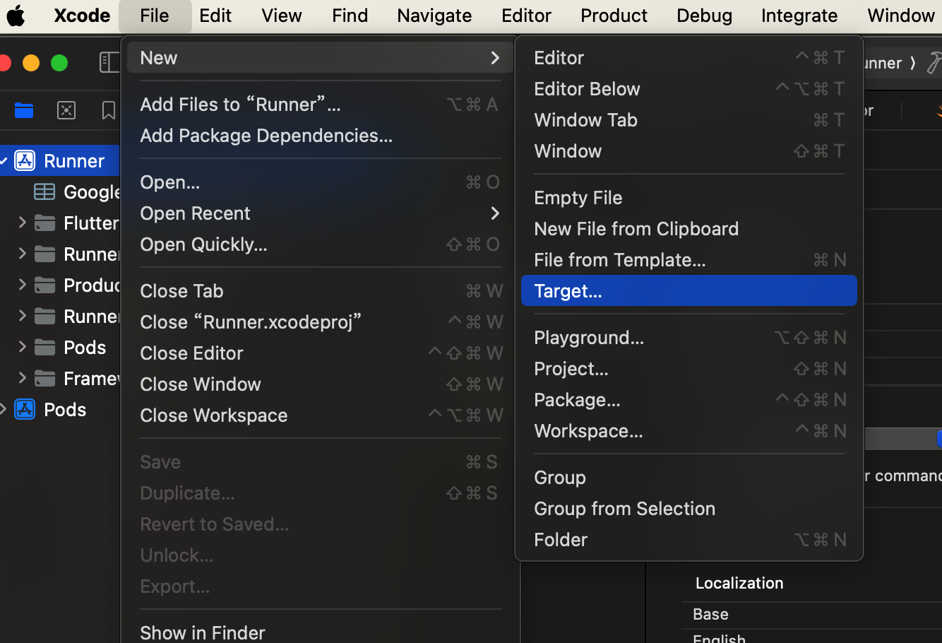
Task: Click the Flutter group folder icon
Action: [44, 223]
